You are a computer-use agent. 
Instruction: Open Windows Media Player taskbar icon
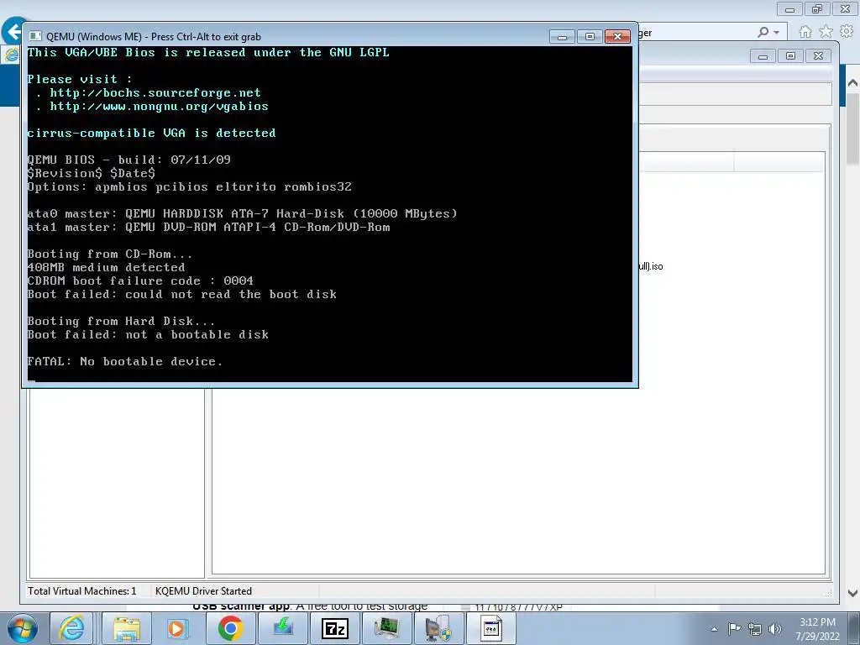[x=176, y=628]
